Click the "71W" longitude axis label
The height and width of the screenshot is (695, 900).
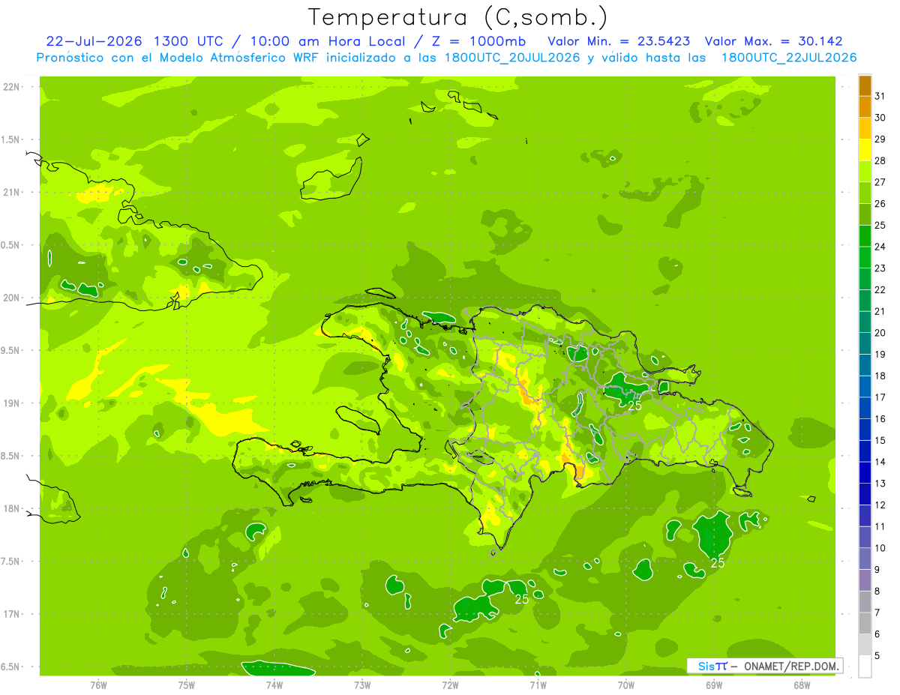tap(538, 685)
